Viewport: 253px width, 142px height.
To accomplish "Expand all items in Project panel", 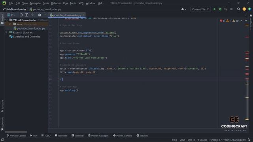I will click(x=26, y=15).
